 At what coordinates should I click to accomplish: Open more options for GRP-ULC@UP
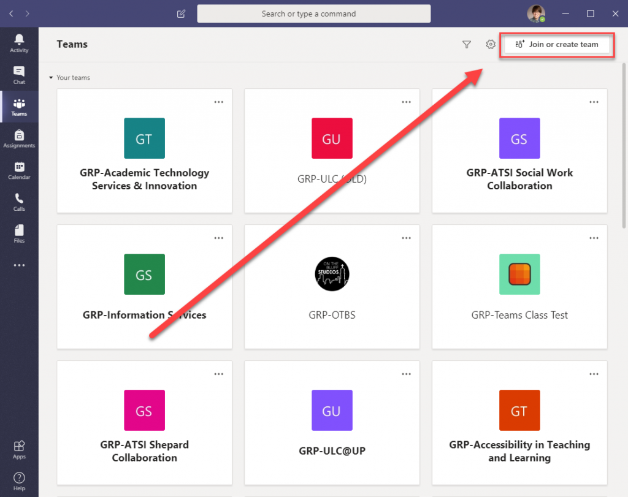point(406,374)
